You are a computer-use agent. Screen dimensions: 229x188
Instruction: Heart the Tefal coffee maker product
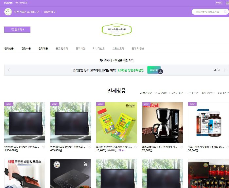pyautogui.click(x=181, y=147)
